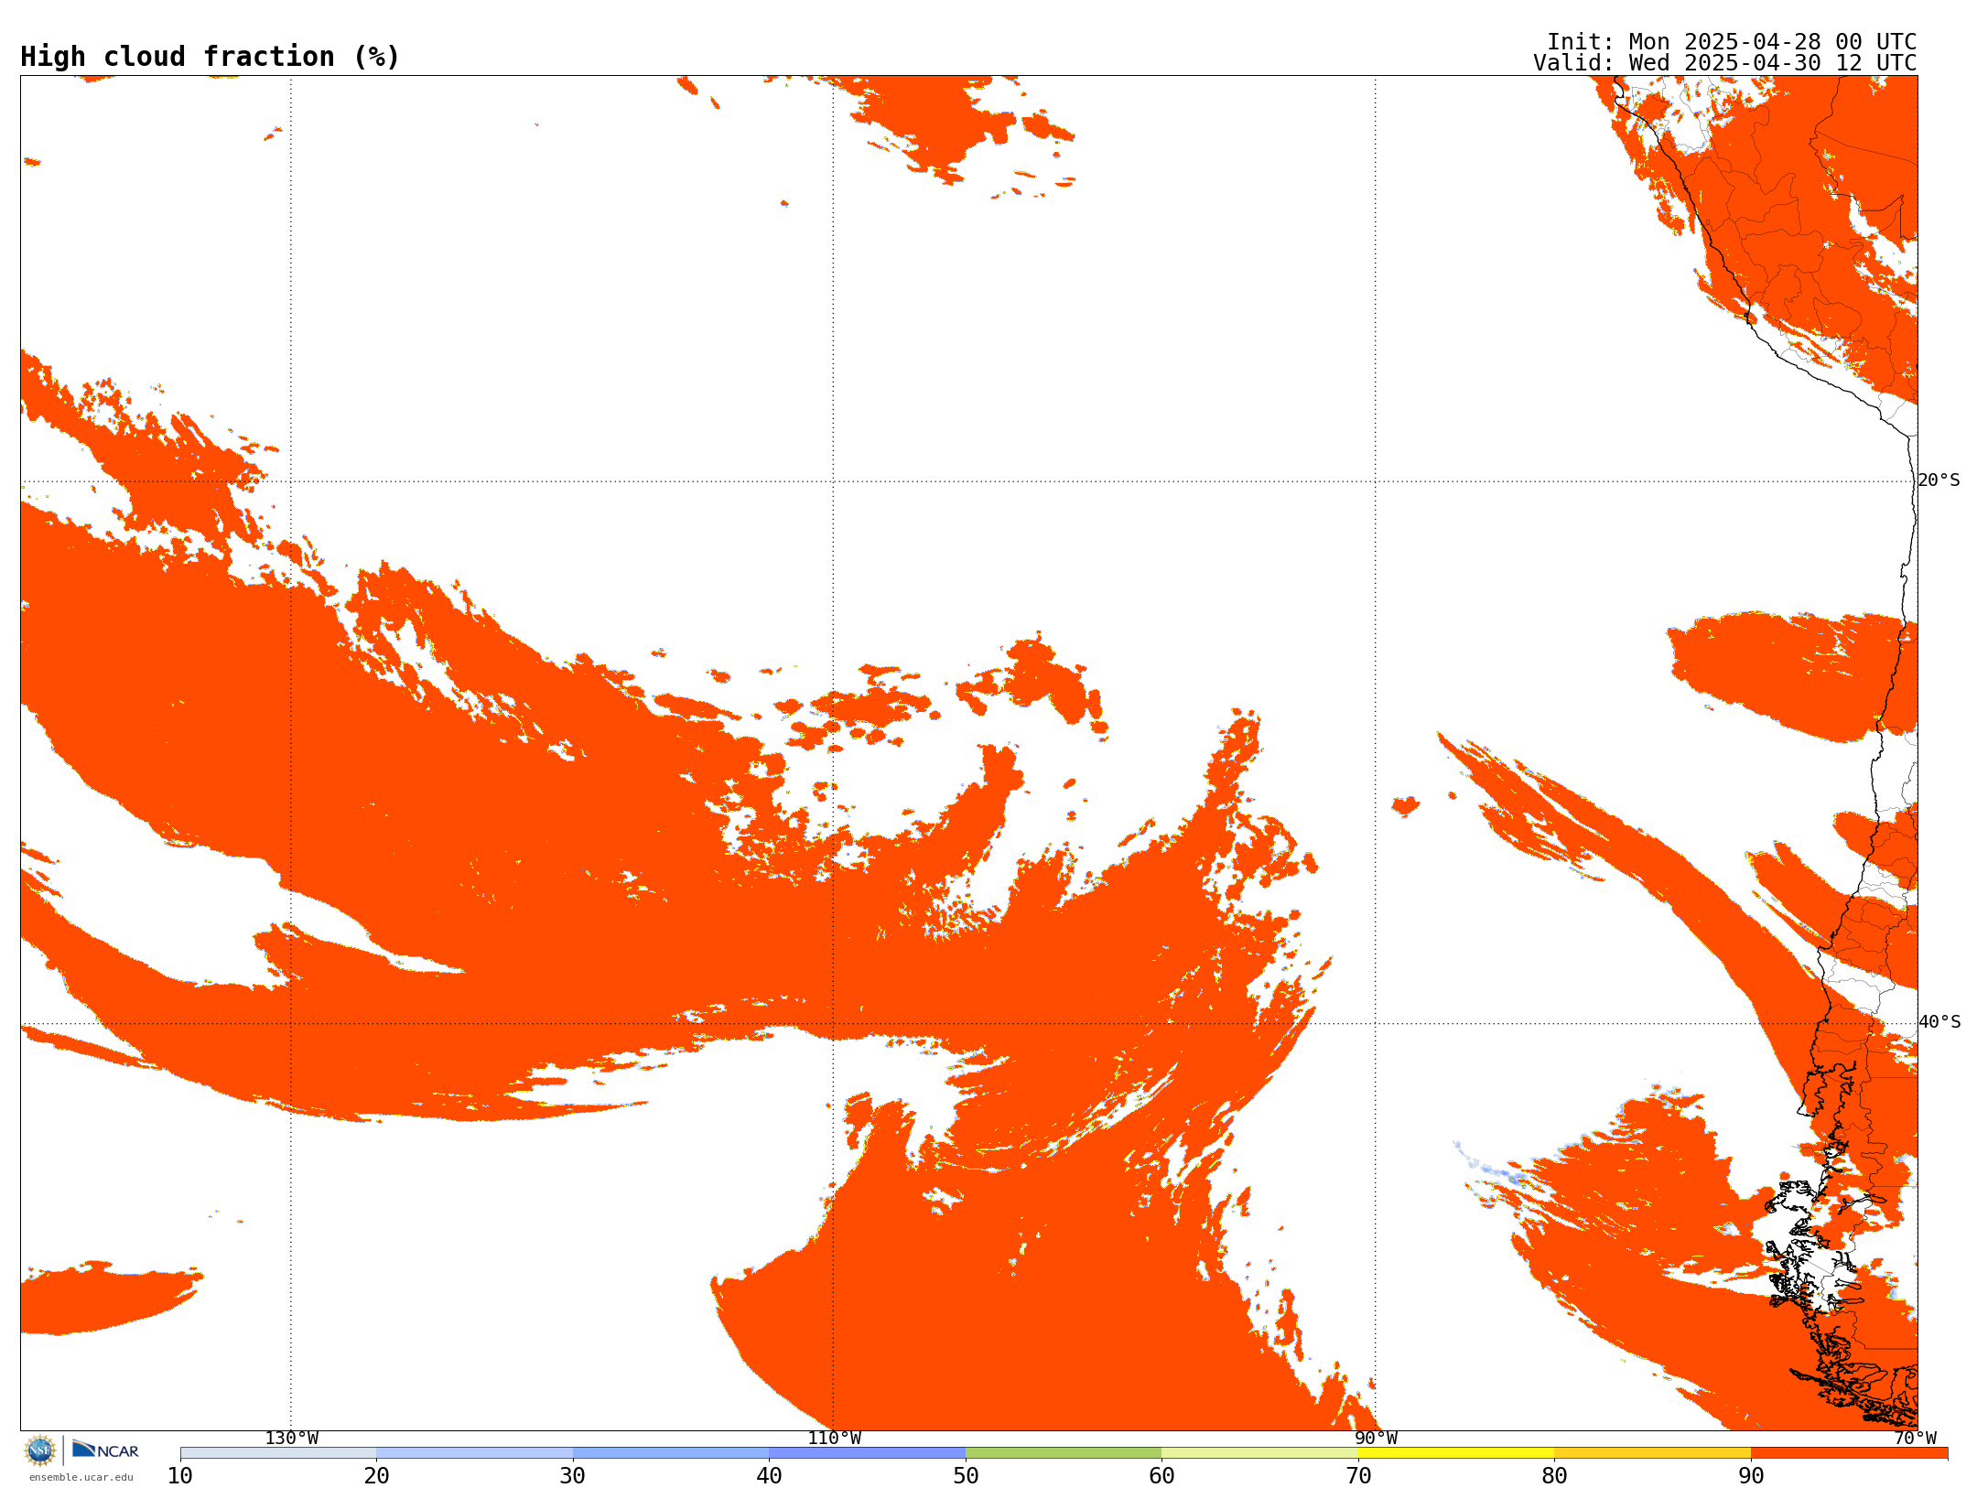
Task: Click the 70°W longitude label
Action: (1915, 1439)
